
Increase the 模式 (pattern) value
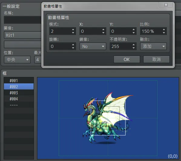pyautogui.click(x=73, y=29)
